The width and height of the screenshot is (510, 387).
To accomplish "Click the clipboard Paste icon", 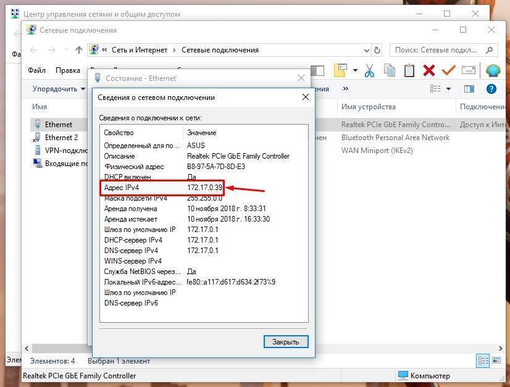I will 409,70.
